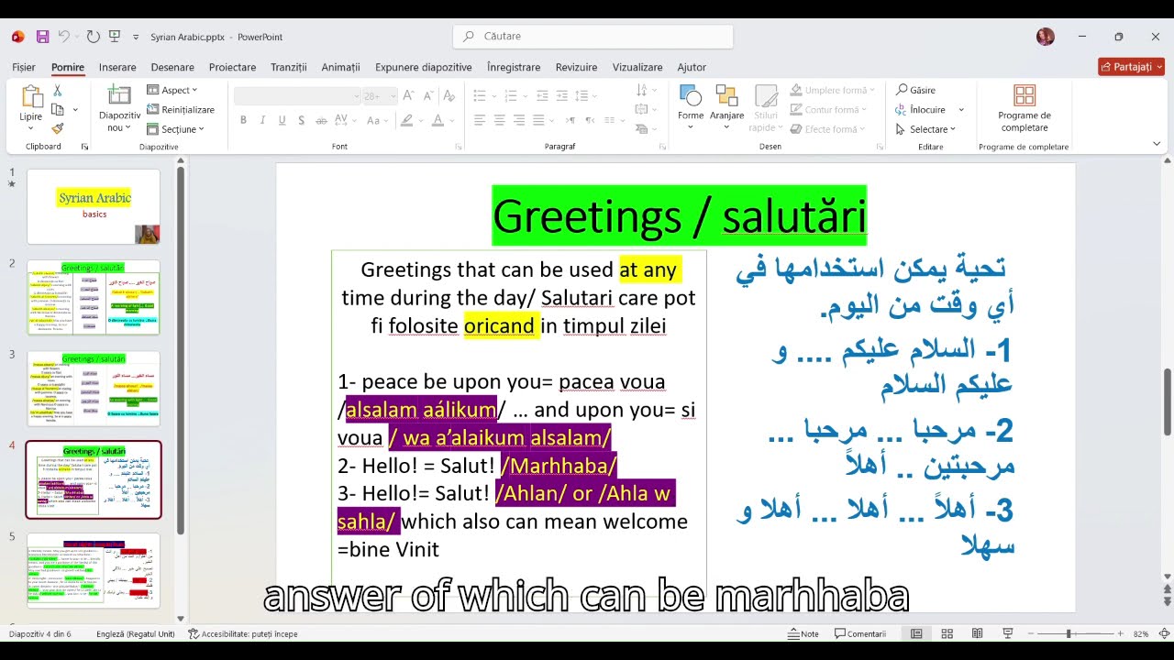The width and height of the screenshot is (1174, 660).
Task: Apply the text highlight color
Action: click(406, 120)
